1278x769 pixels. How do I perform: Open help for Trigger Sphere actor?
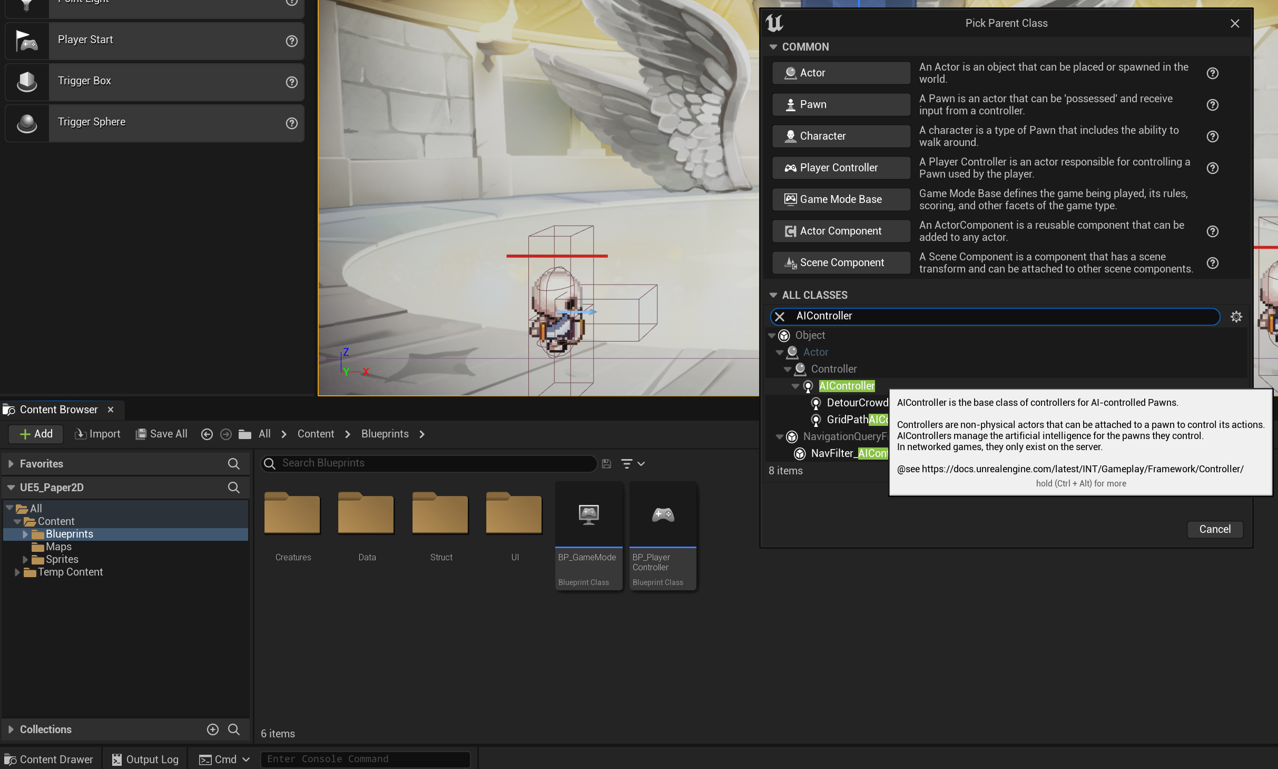coord(291,123)
